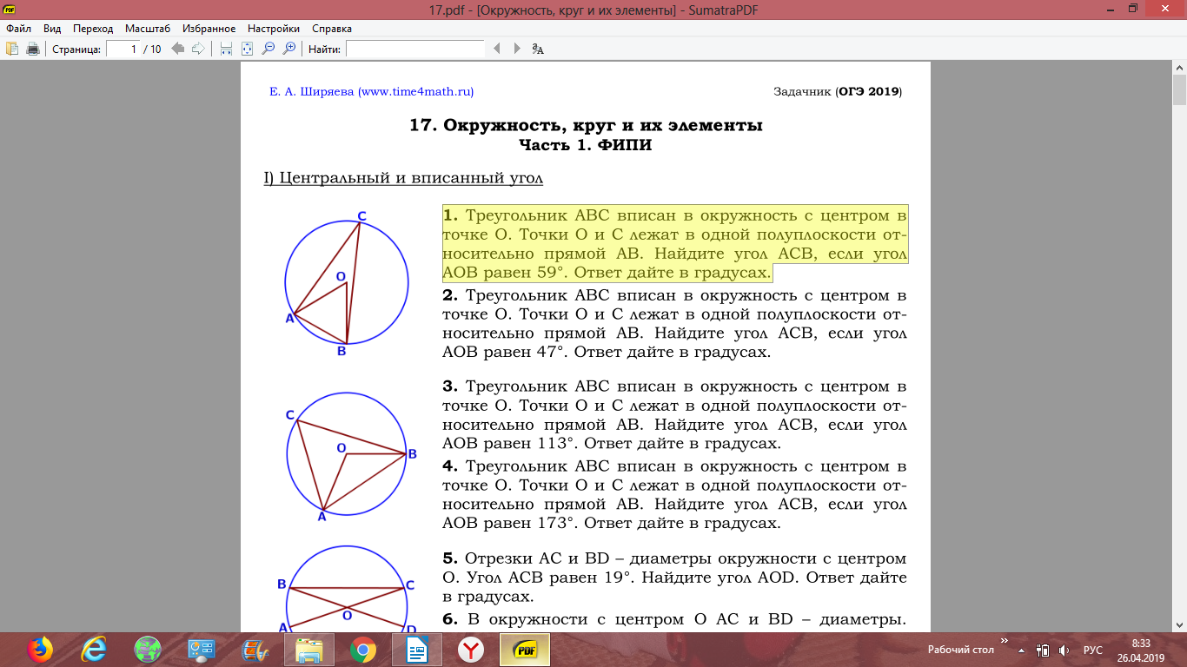Open the green globe app in taskbar
This screenshot has height=667, width=1187.
click(148, 649)
